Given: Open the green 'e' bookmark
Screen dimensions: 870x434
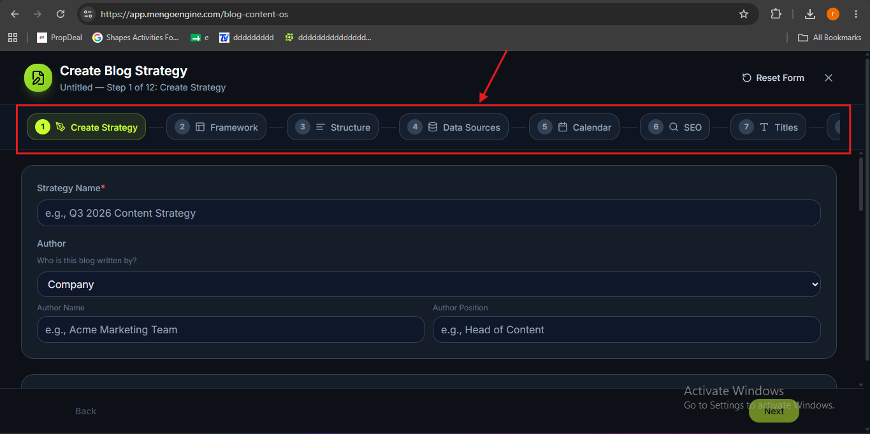Looking at the screenshot, I should 199,38.
